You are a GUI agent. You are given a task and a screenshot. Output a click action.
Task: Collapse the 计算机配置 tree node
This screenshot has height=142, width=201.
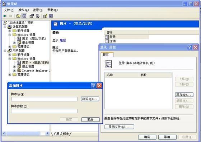pos(5,27)
